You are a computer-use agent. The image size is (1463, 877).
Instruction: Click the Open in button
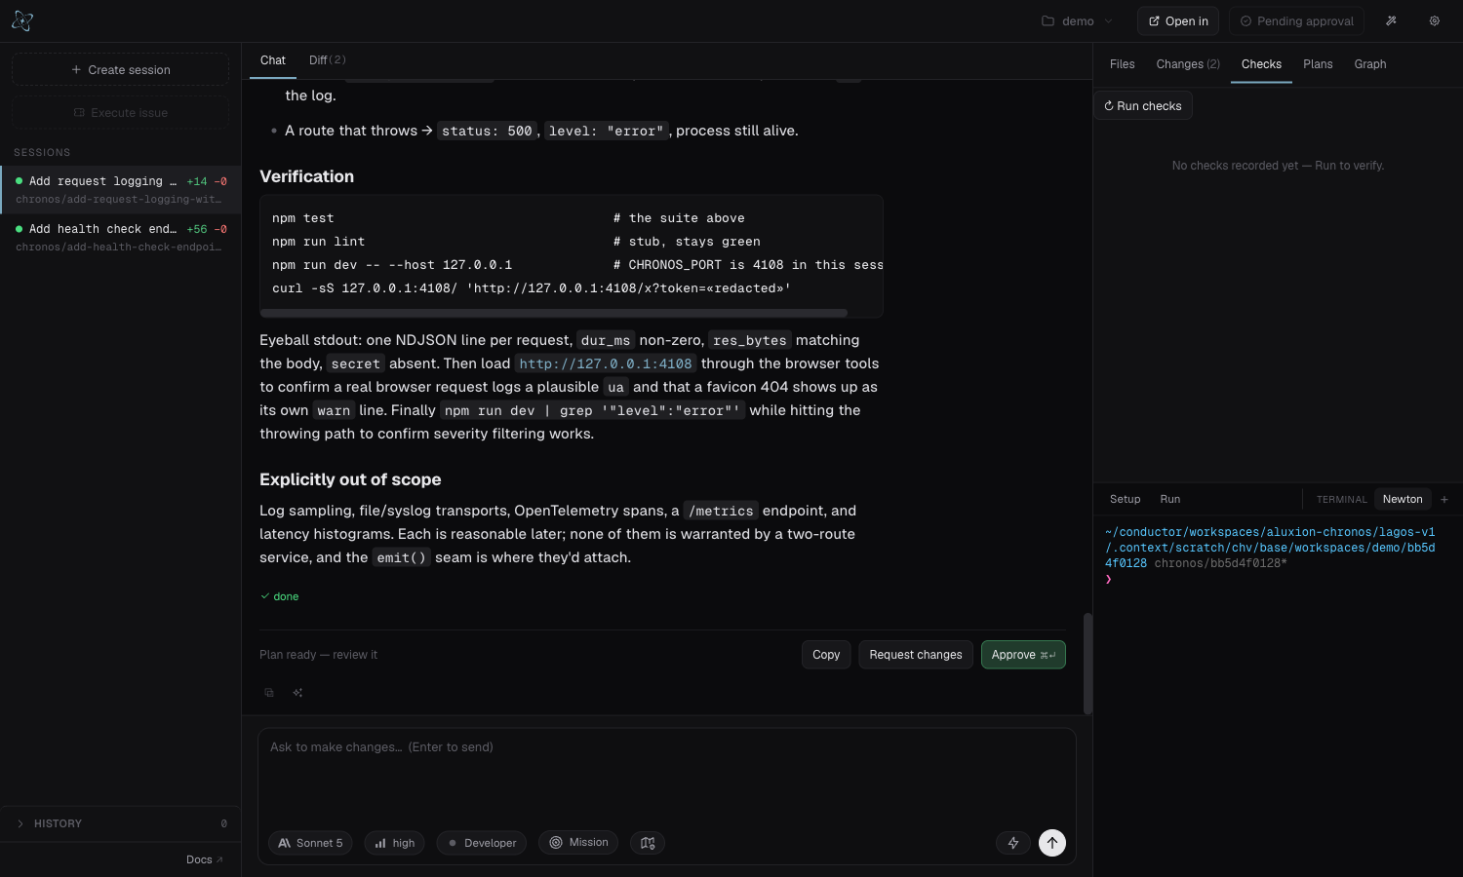tap(1178, 20)
